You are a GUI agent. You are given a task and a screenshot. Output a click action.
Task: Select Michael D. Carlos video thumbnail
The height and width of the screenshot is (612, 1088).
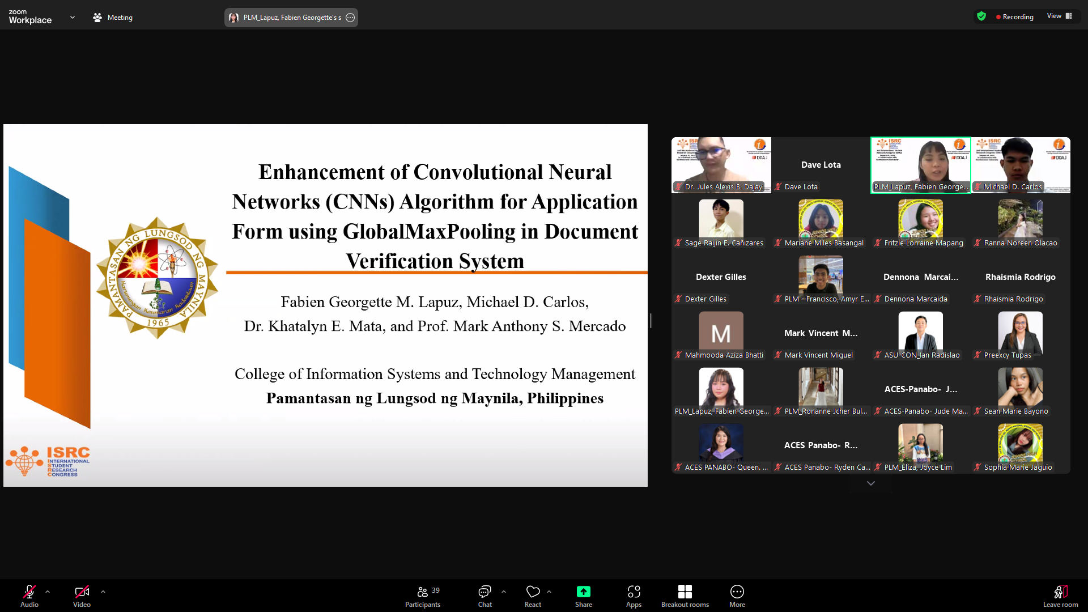point(1021,164)
